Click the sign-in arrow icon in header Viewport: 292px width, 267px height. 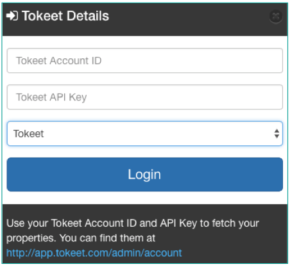tap(12, 16)
